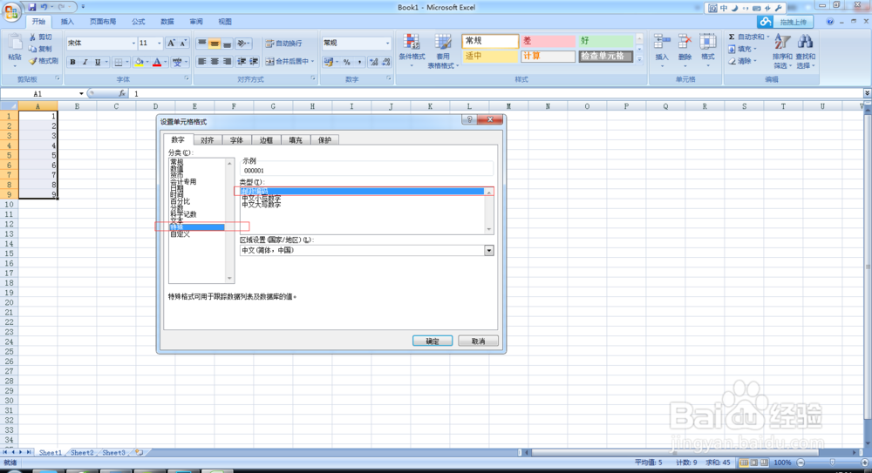
Task: Open the Font group dialog launcher
Action: pyautogui.click(x=187, y=79)
